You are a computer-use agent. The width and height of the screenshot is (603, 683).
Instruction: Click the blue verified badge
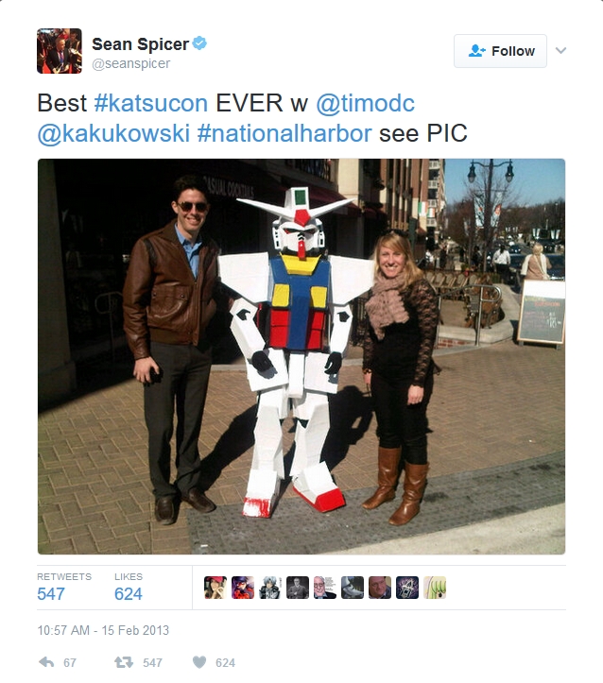click(199, 43)
